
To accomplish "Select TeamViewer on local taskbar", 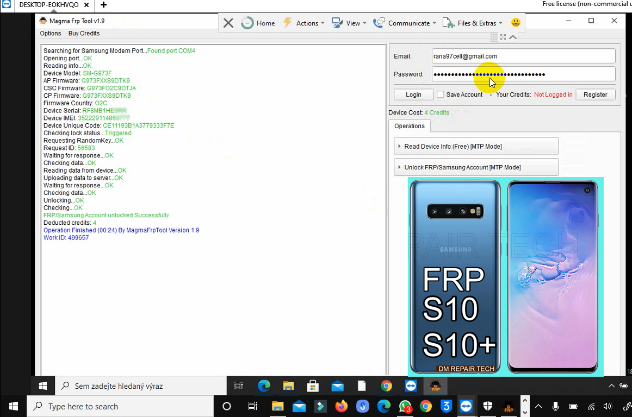I will (x=466, y=407).
